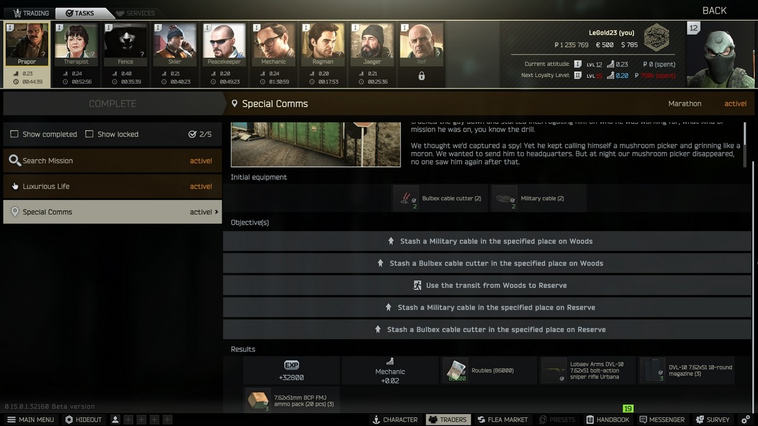
Task: Choose the Jaeger trader portrait
Action: pos(372,45)
